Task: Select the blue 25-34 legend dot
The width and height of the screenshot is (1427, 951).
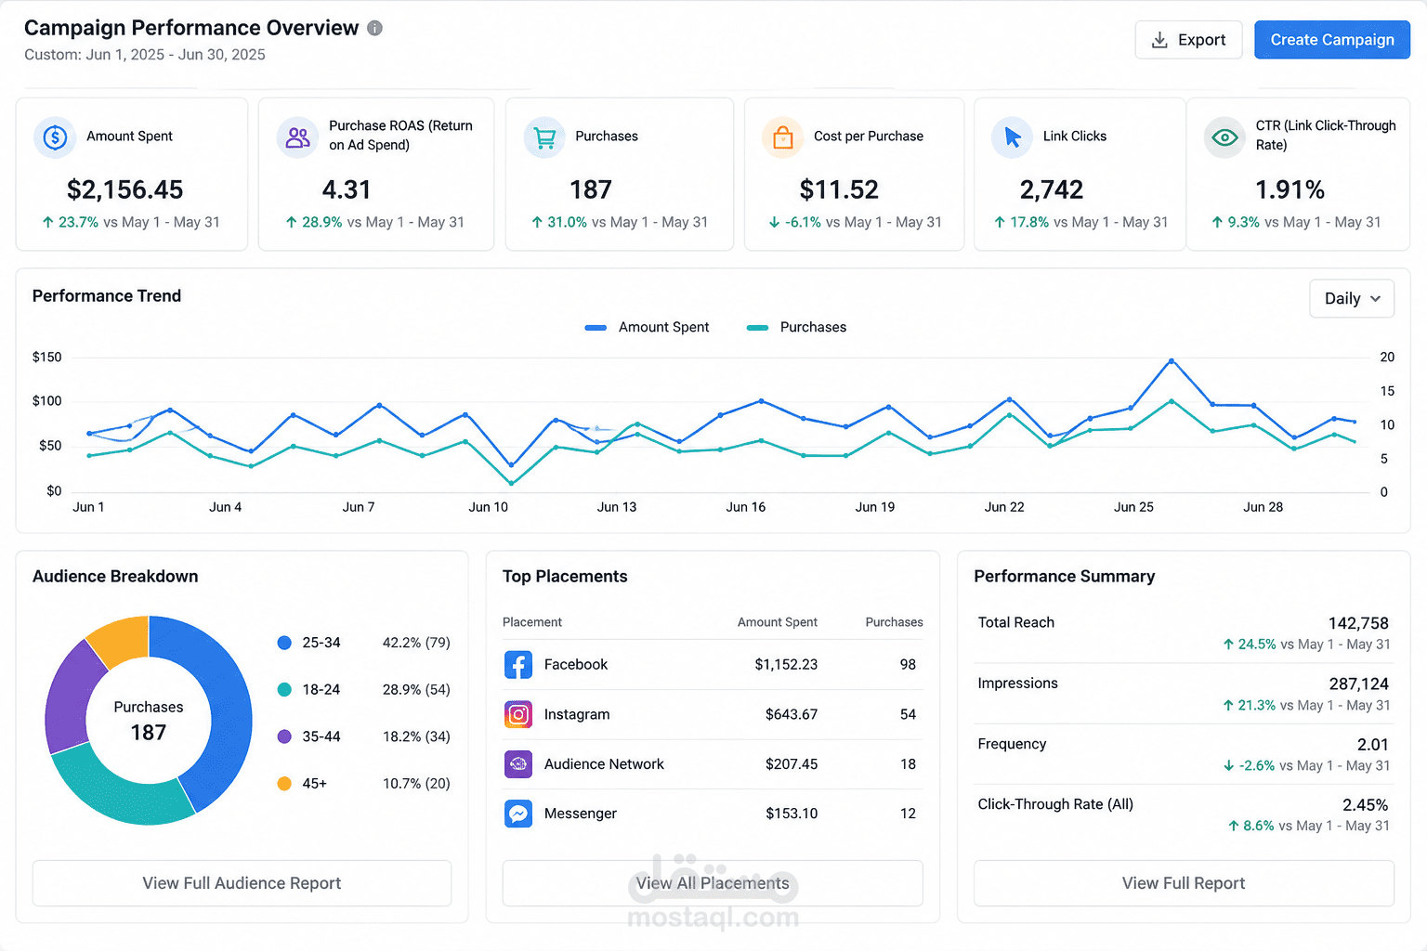Action: click(x=284, y=643)
